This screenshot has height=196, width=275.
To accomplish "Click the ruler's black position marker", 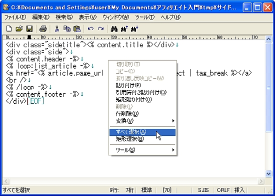I will point(29,37).
